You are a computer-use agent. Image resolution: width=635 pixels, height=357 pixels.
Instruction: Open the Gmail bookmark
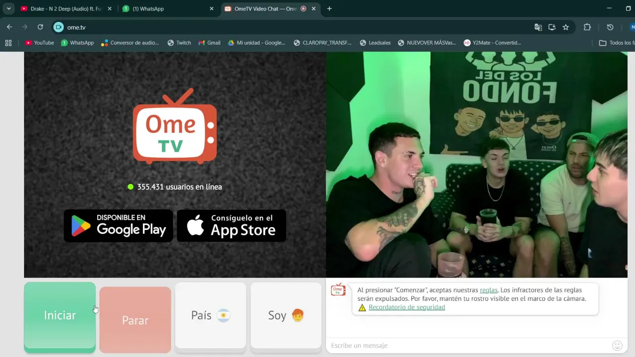(x=209, y=43)
